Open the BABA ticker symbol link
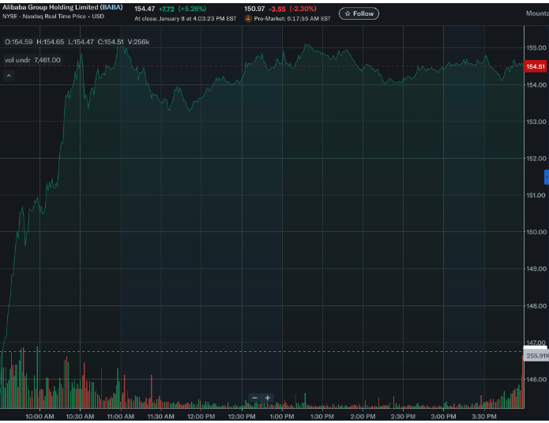549x423 pixels. (111, 8)
